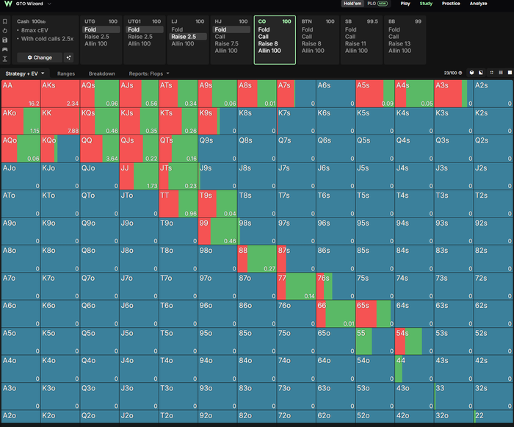
Task: Expand the Strategy + EV dropdown
Action: (x=24, y=73)
